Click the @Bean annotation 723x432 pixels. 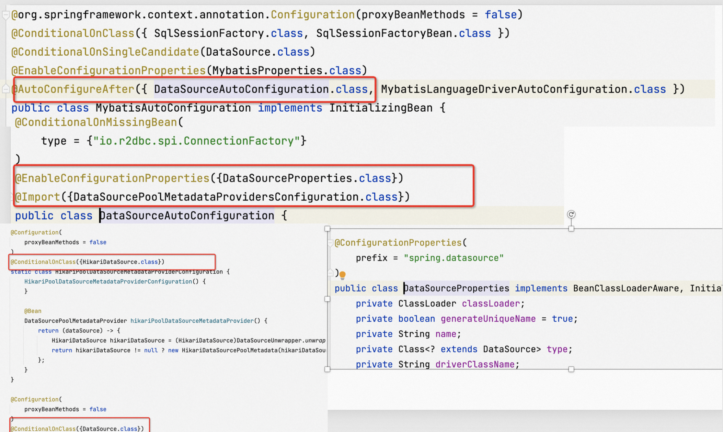pos(33,311)
